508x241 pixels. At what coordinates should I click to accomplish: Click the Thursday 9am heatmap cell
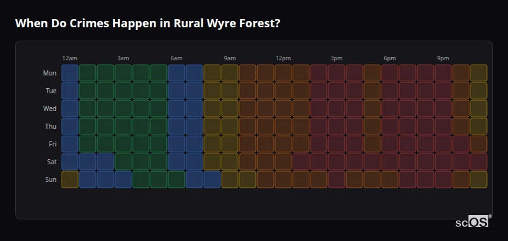230,126
